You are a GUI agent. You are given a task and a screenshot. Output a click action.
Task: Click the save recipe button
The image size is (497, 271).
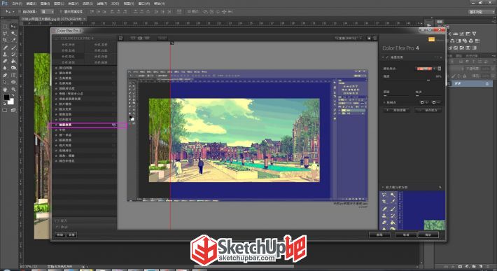[x=428, y=110]
